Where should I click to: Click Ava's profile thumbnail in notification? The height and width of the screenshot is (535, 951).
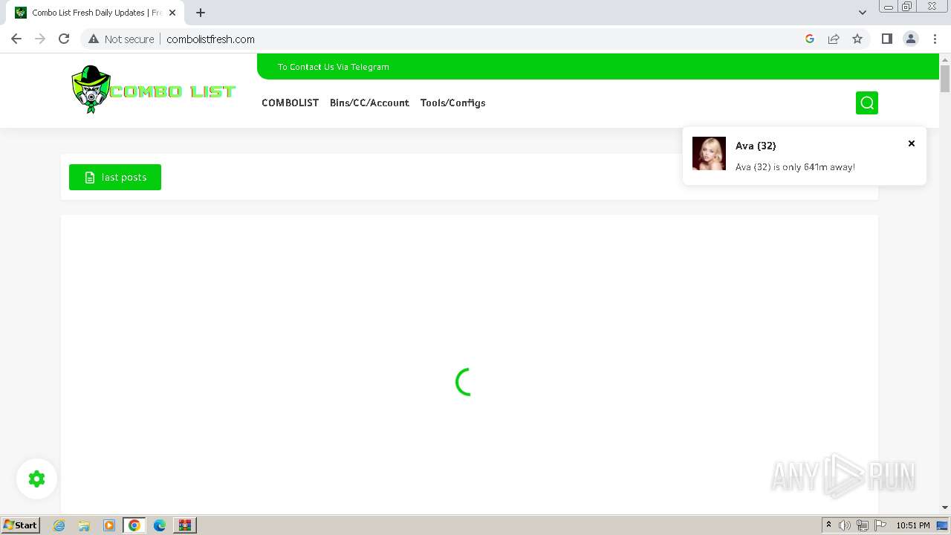tap(709, 153)
